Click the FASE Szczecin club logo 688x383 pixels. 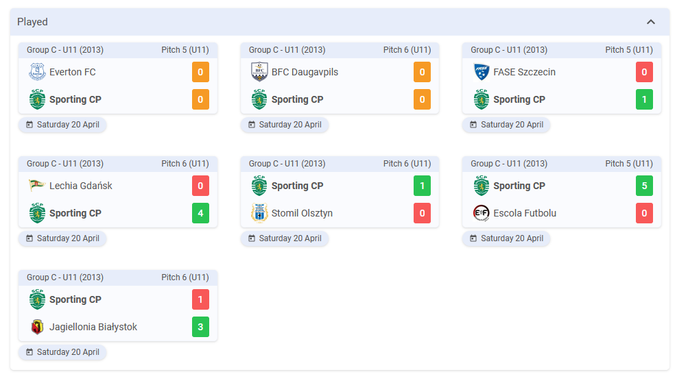(482, 72)
